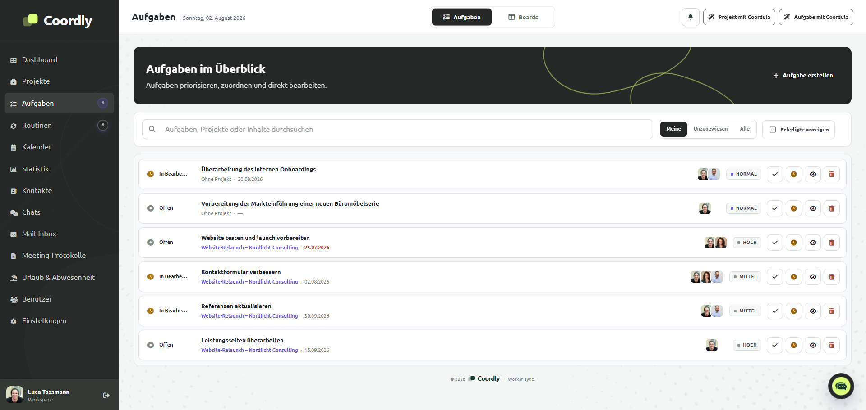The image size is (866, 410).
Task: Click clock icon for 'Überarbeitung des internen Onboardings'
Action: click(x=793, y=174)
